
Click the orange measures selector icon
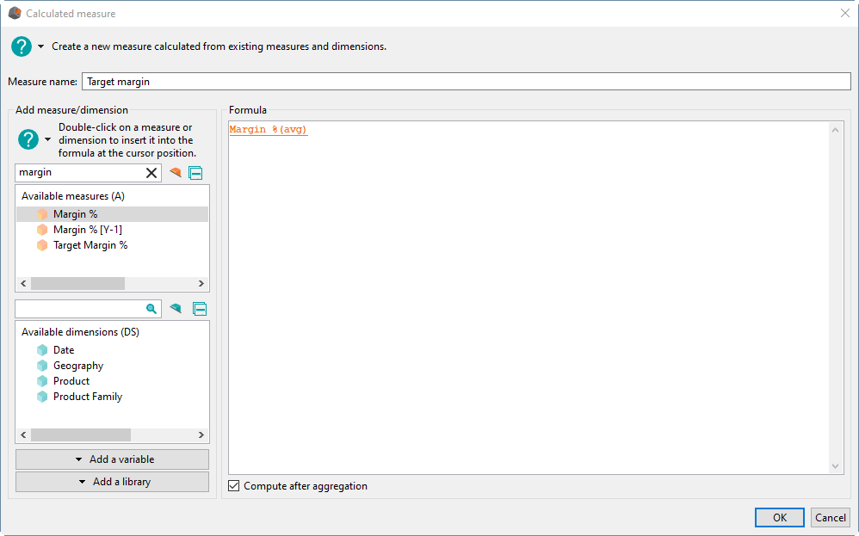(176, 172)
